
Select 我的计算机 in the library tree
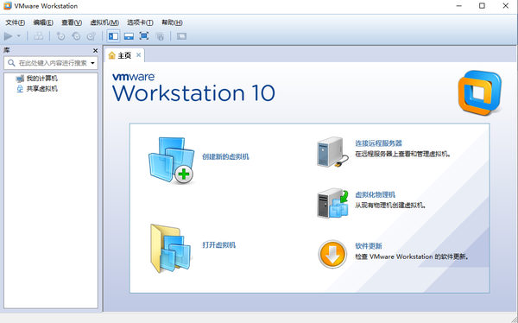42,79
